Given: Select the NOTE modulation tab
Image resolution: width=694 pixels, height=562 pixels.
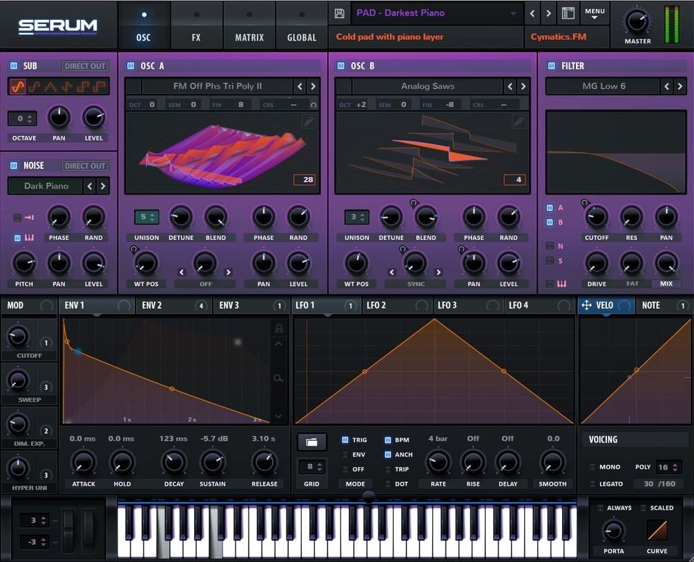Looking at the screenshot, I should (664, 305).
